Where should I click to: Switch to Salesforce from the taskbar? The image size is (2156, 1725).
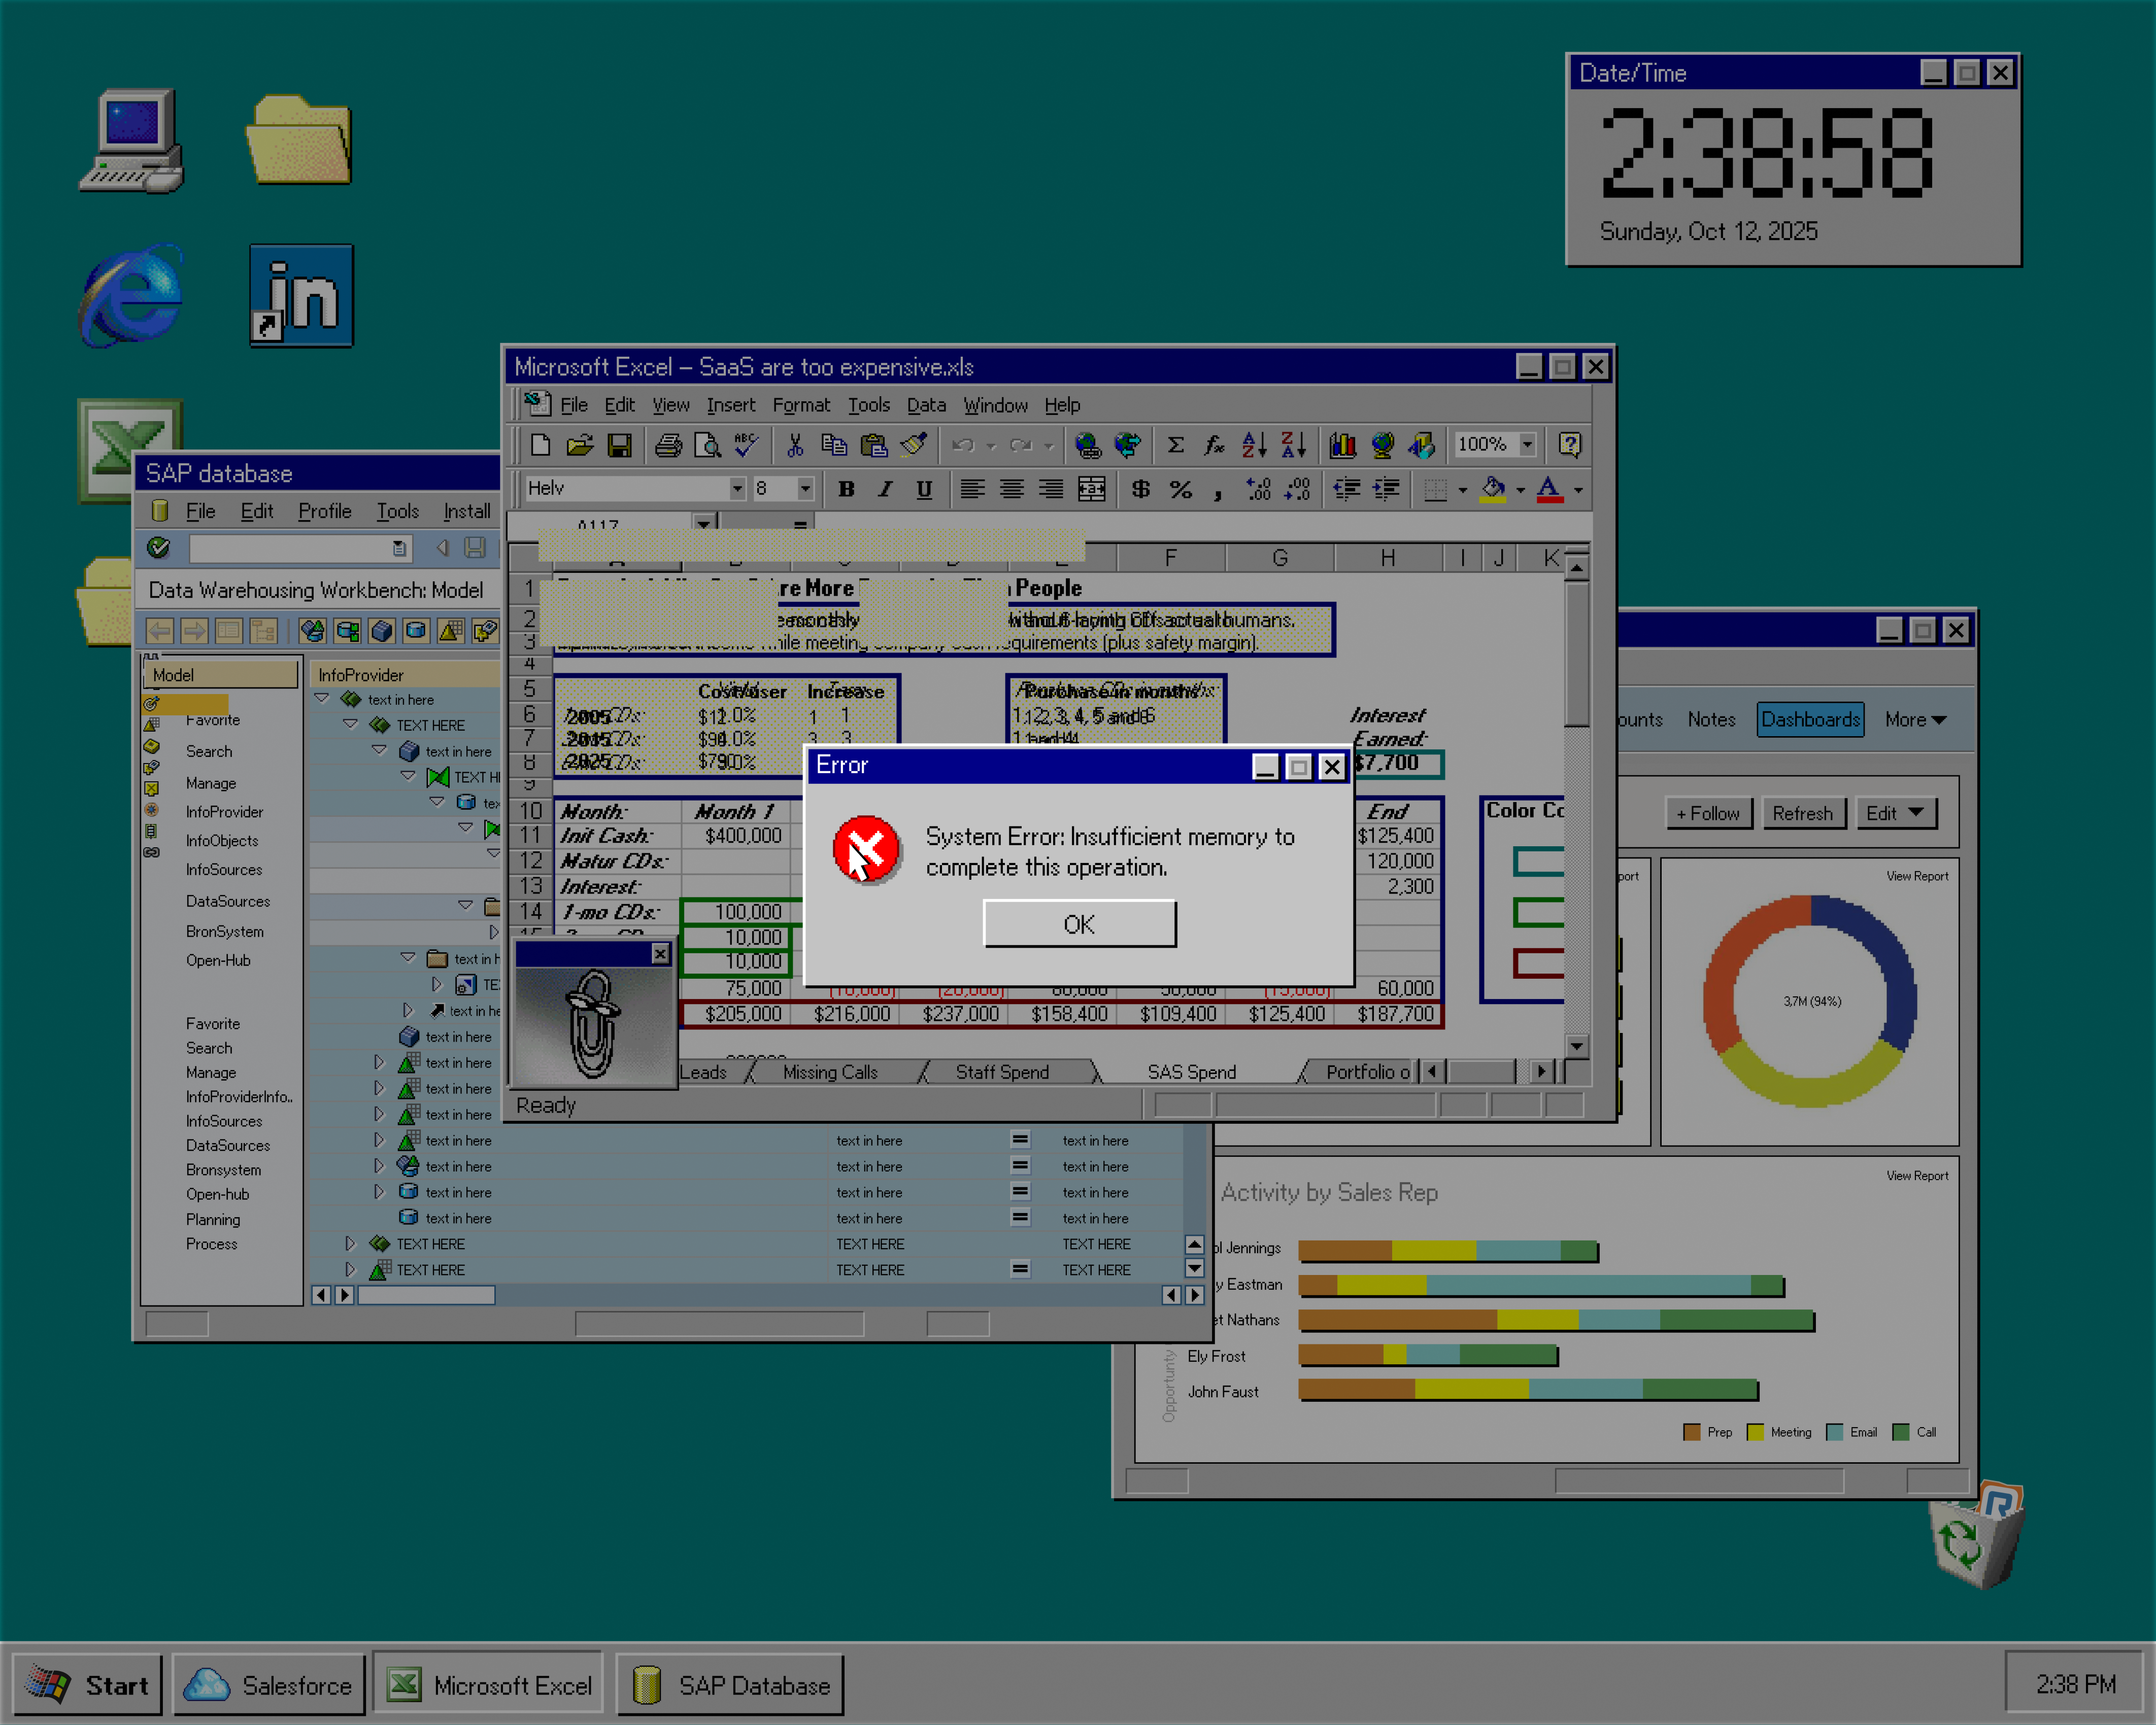coord(268,1685)
